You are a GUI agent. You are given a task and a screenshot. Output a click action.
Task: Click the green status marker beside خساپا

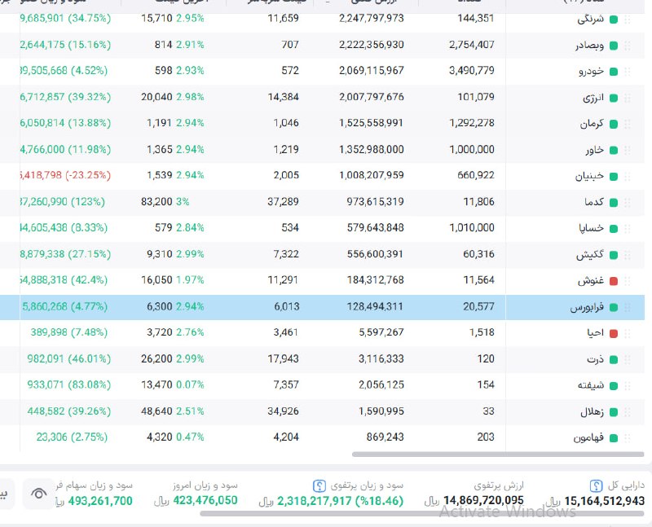click(614, 229)
